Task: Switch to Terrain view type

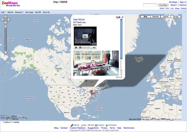Action: click(176, 17)
